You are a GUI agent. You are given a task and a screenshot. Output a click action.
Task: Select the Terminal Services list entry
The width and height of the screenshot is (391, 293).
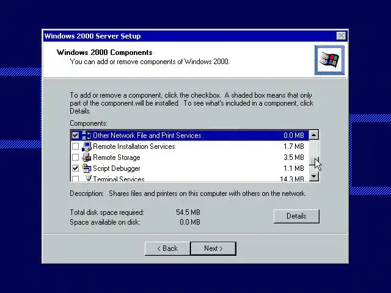[x=189, y=178]
